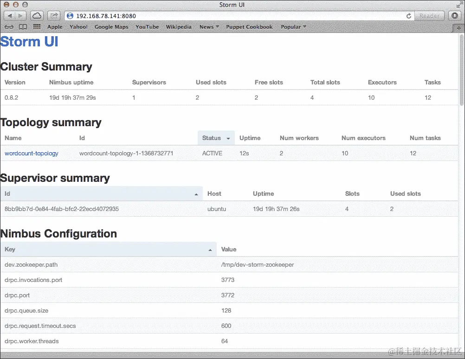This screenshot has height=359, width=465.
Task: Sort topologies by Num workers header
Action: click(x=299, y=138)
